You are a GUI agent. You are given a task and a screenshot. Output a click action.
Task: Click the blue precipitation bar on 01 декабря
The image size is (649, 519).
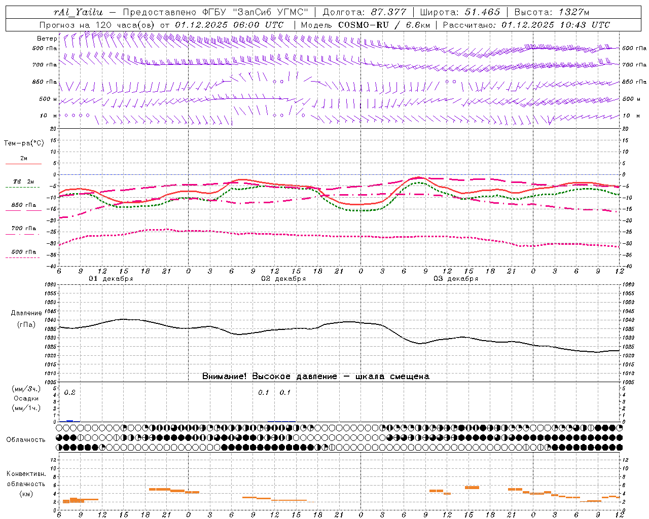(x=70, y=421)
